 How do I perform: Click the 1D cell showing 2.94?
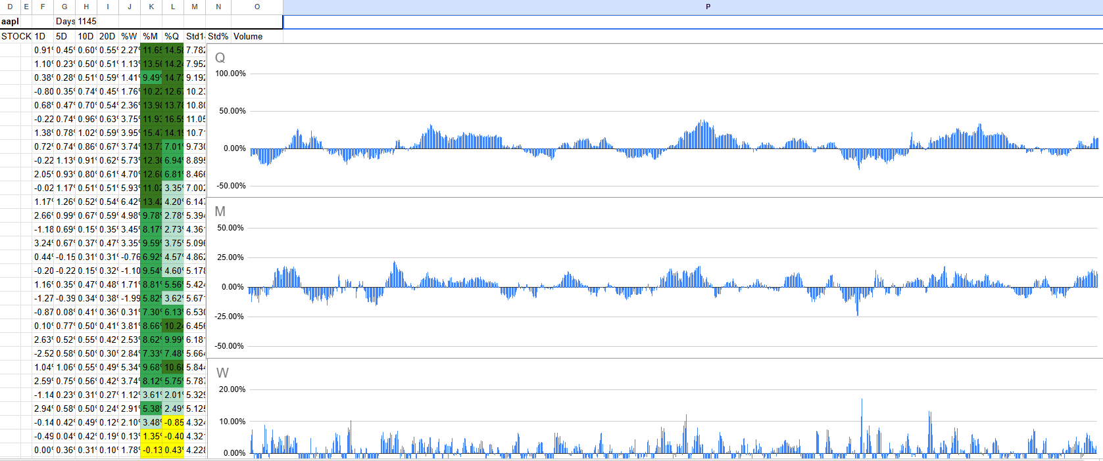(x=43, y=408)
